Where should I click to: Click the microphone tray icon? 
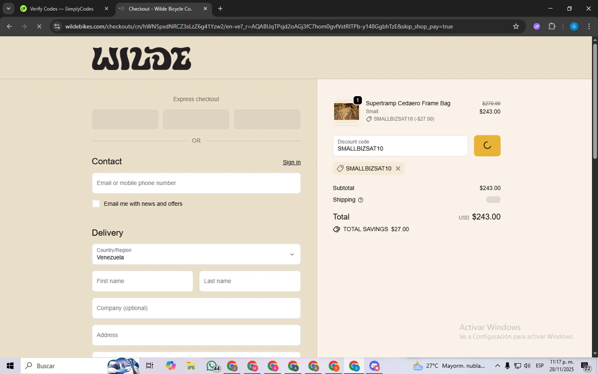point(508,366)
